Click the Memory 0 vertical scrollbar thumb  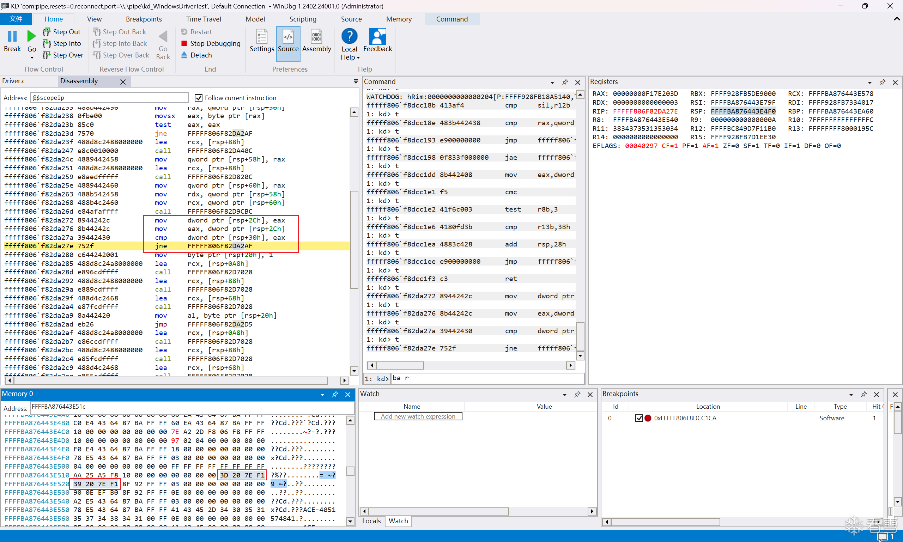point(350,471)
